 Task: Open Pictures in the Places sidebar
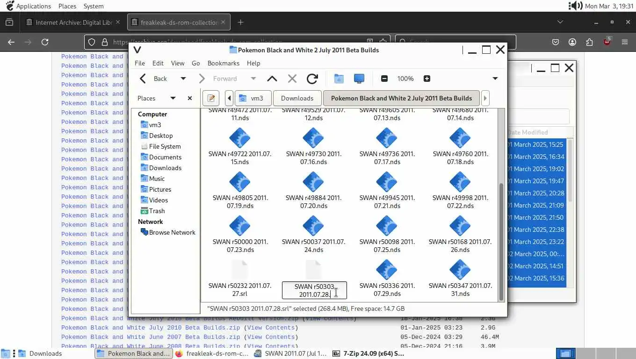[156, 189]
